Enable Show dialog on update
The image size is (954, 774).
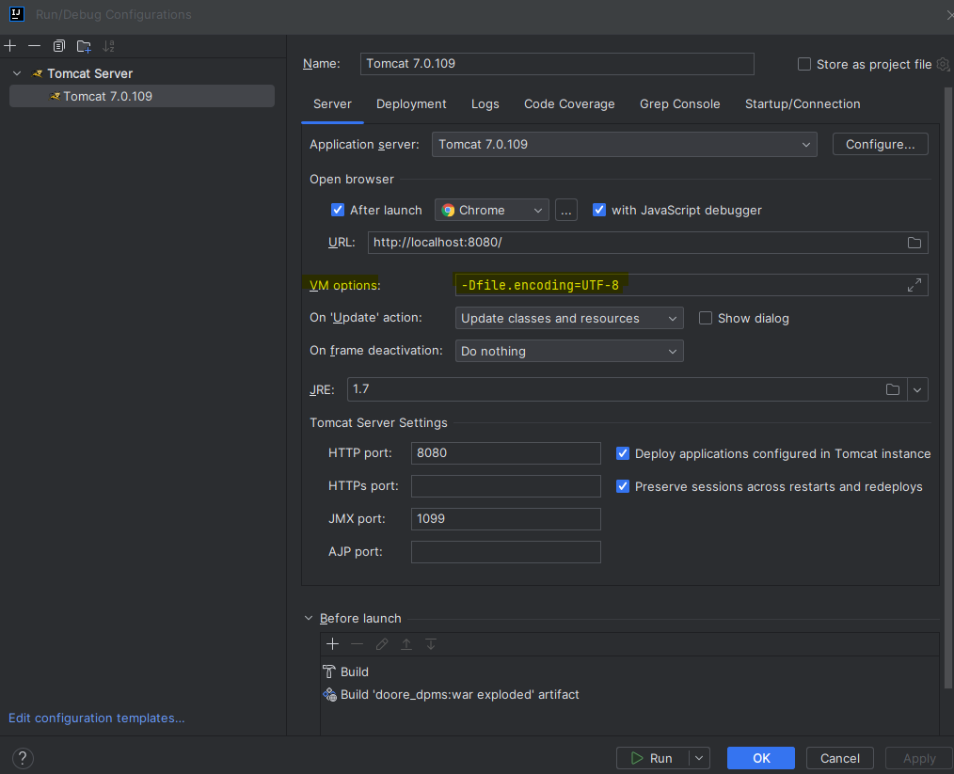click(706, 318)
